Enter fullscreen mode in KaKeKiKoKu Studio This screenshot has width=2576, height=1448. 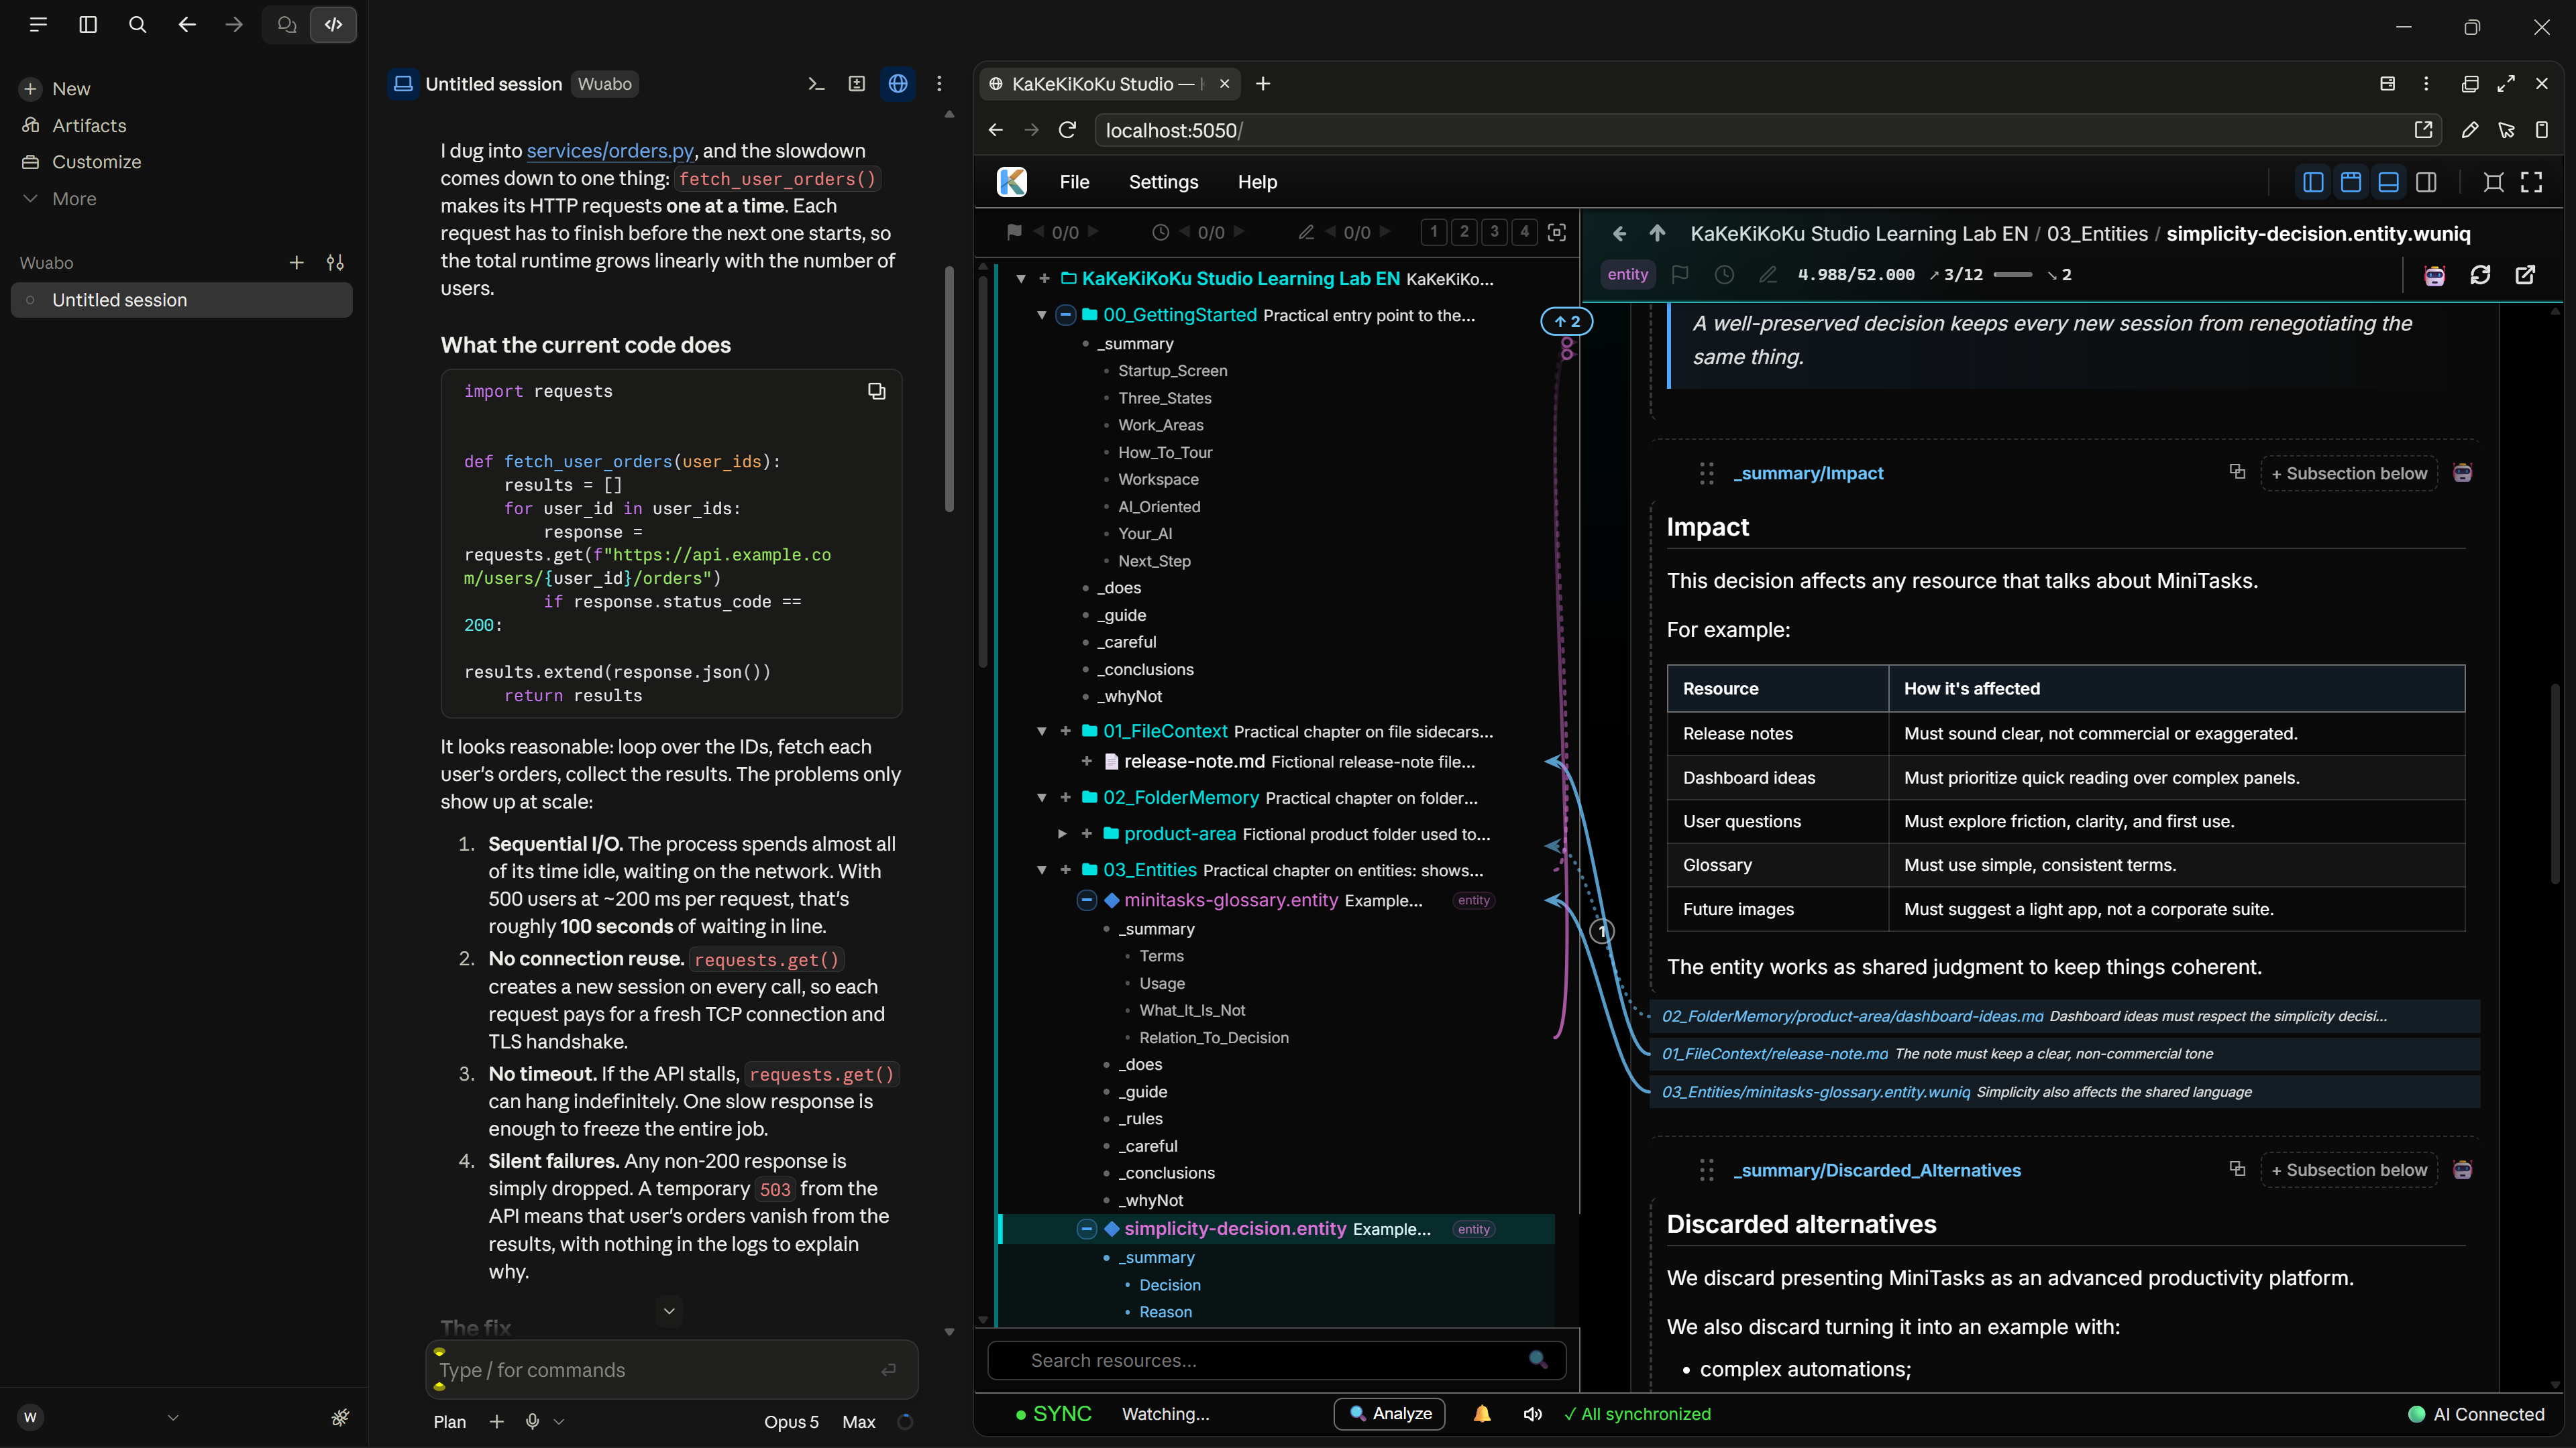click(x=2531, y=182)
